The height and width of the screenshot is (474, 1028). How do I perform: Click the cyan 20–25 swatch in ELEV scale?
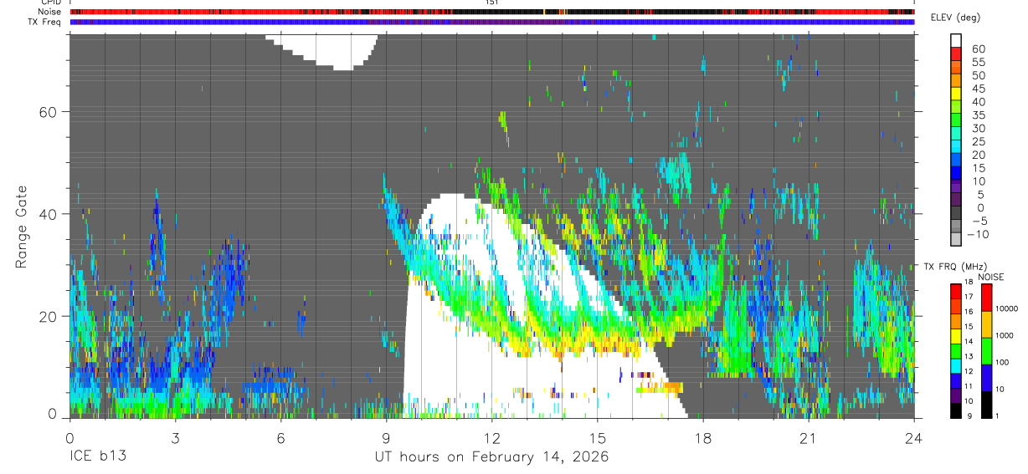click(956, 148)
